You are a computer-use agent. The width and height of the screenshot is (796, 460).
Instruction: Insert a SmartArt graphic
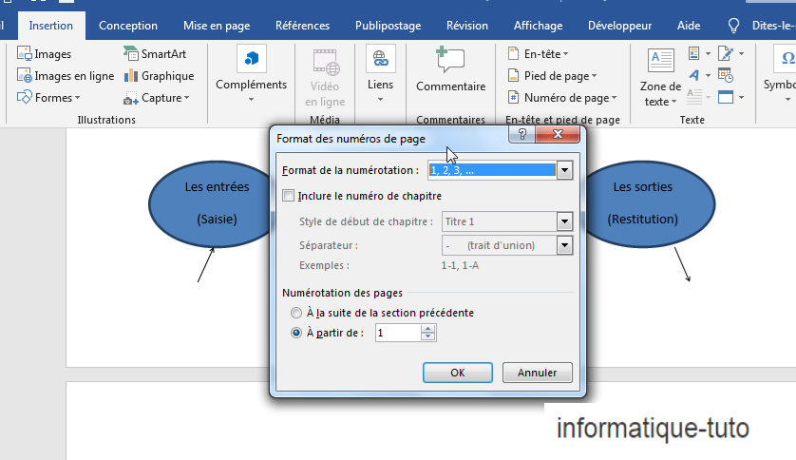point(131,54)
